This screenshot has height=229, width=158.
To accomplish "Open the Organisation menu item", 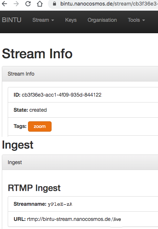I will 102,20.
